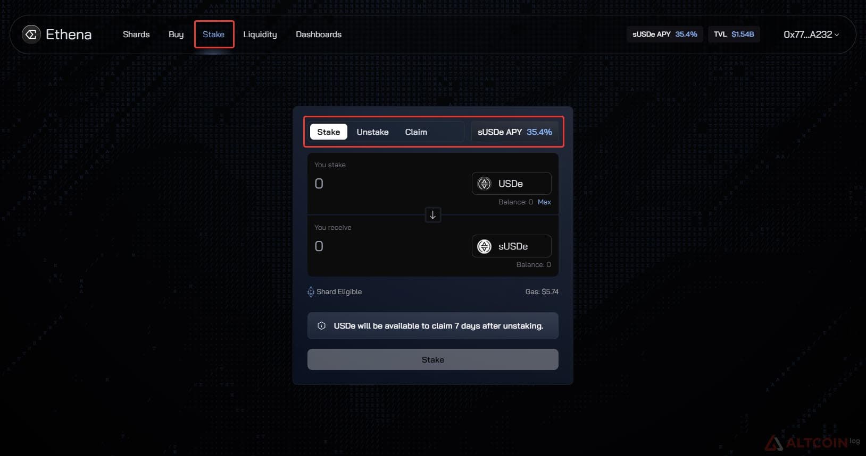Click the Shard Eligible label

click(x=339, y=292)
